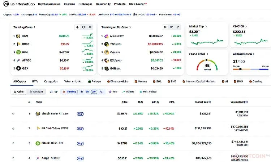
Task: Select the clock icon in Trending Coins
Action: click(x=84, y=27)
